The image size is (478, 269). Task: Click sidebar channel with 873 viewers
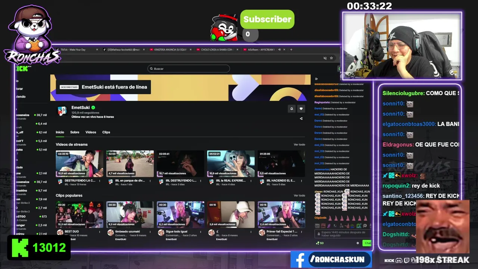pos(31,216)
